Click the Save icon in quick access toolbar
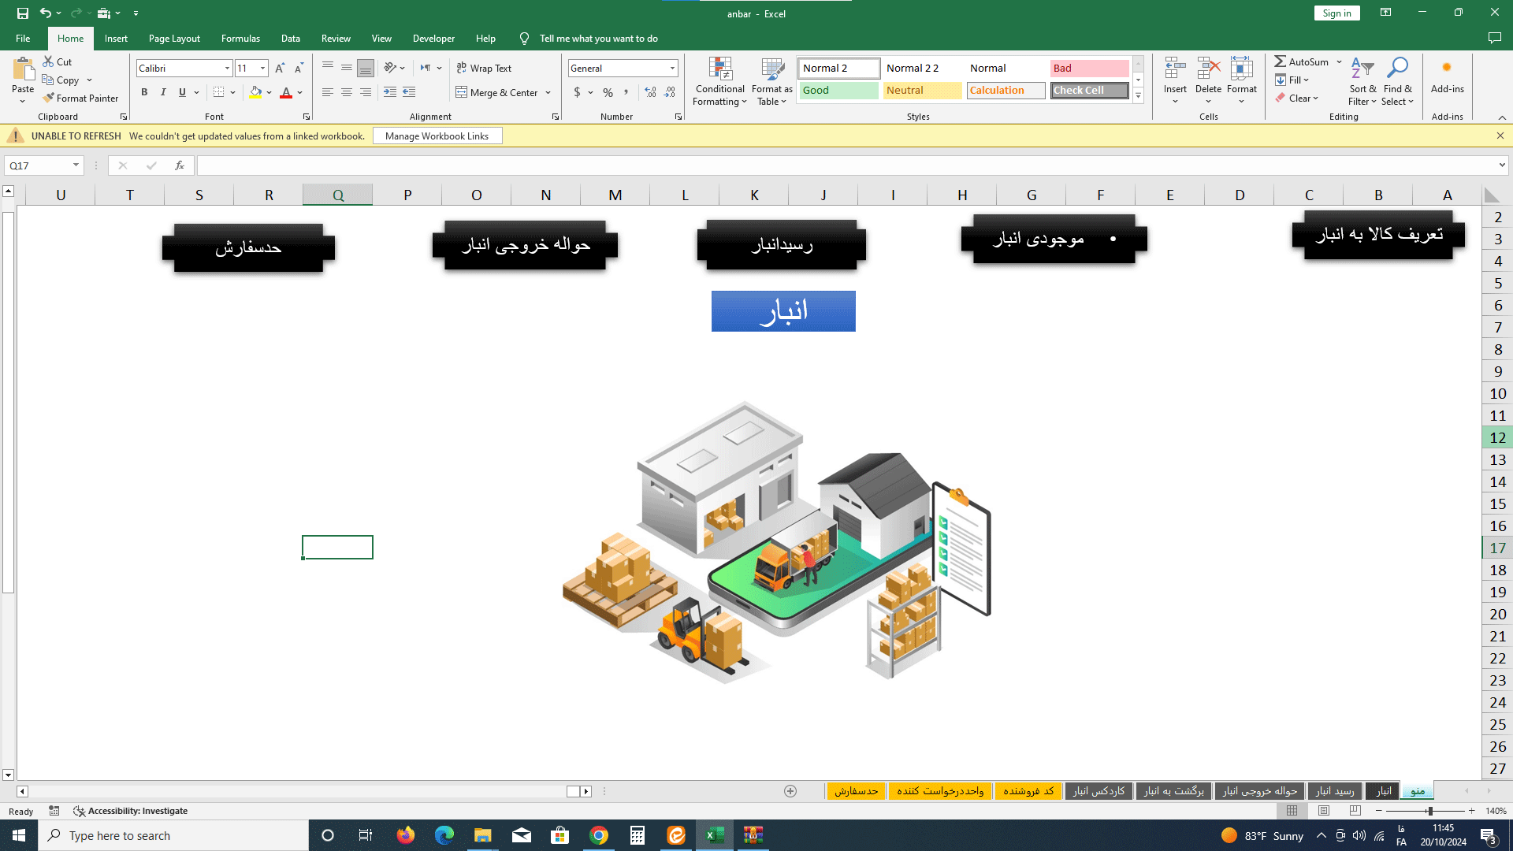The width and height of the screenshot is (1513, 851). (23, 13)
